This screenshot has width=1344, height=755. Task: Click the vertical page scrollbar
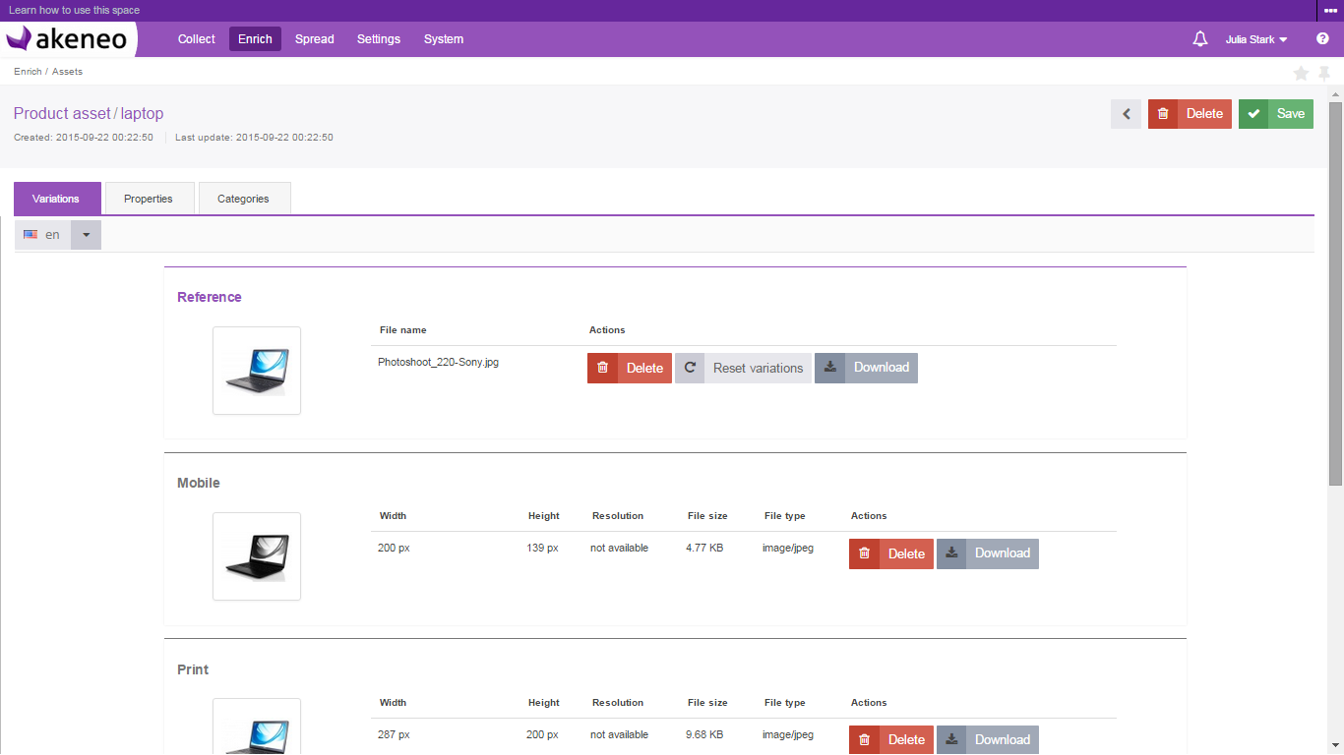[1335, 295]
